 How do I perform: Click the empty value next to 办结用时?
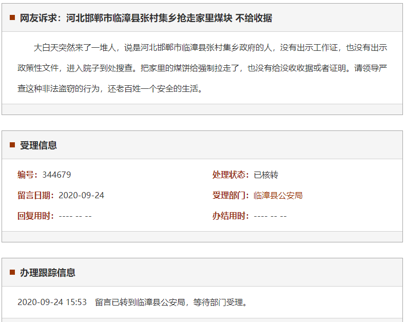pos(270,216)
